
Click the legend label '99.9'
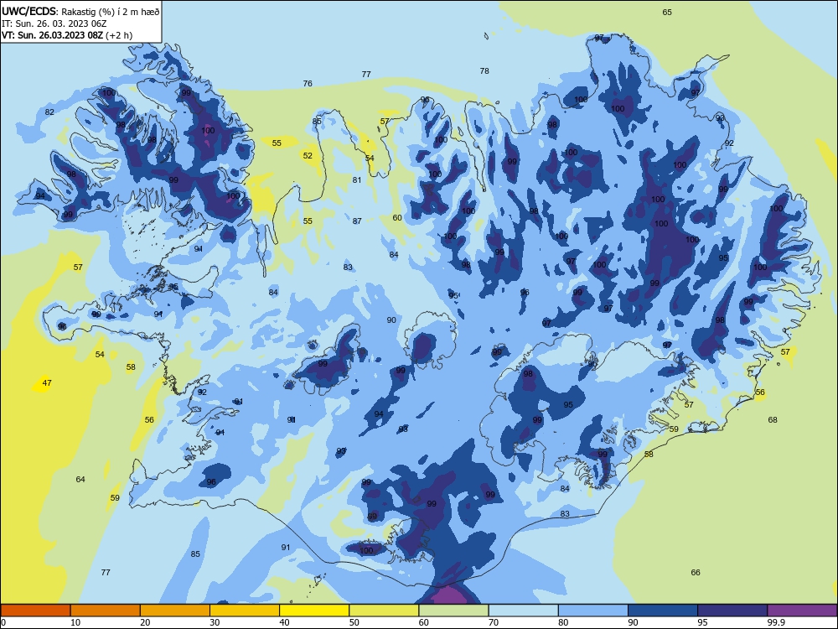point(776,622)
